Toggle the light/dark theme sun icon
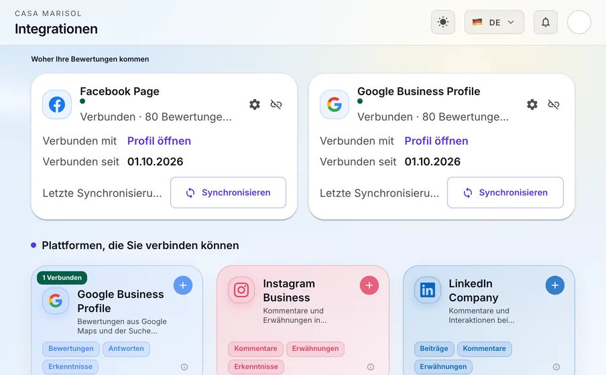This screenshot has width=606, height=375. (443, 22)
